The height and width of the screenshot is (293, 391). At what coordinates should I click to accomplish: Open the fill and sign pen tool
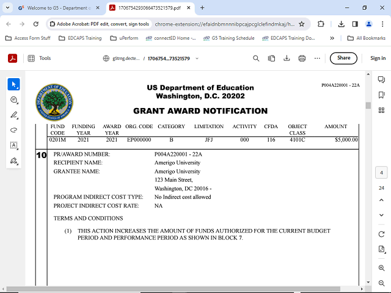point(13,161)
